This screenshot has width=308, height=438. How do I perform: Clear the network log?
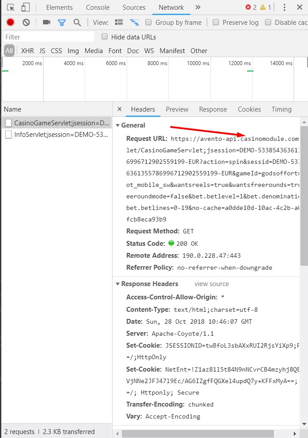pyautogui.click(x=26, y=23)
